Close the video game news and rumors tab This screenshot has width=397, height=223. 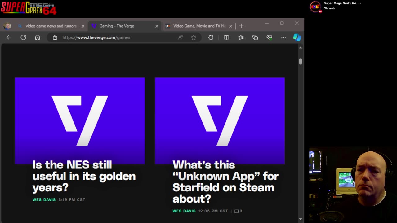point(83,26)
